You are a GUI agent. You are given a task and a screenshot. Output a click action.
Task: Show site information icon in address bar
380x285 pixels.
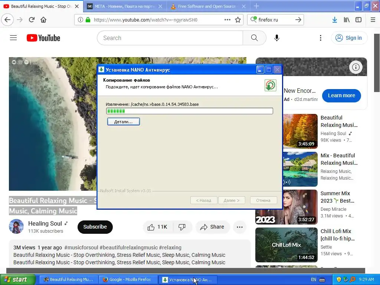click(81, 20)
